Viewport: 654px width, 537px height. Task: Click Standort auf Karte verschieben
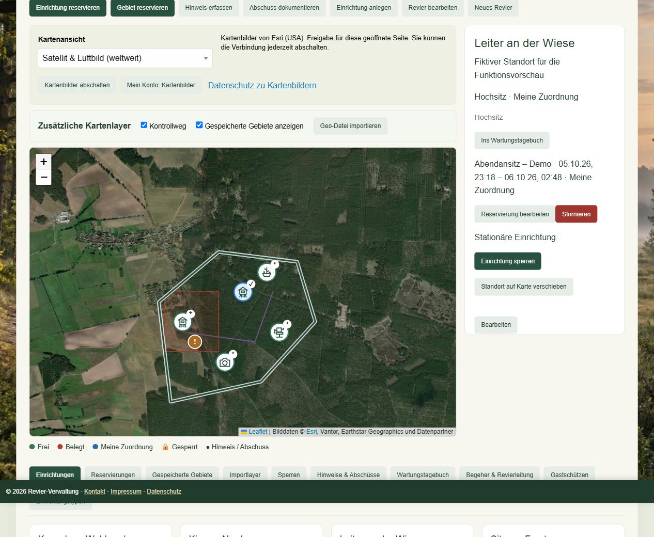point(524,287)
